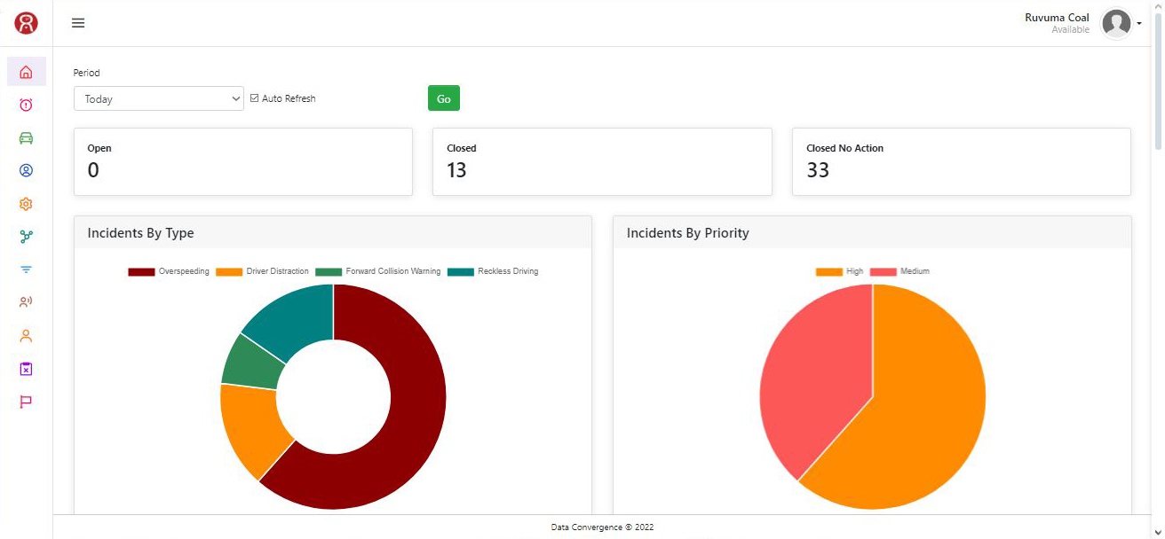The width and height of the screenshot is (1165, 539).
Task: Click the Closed incidents count card
Action: tap(601, 161)
